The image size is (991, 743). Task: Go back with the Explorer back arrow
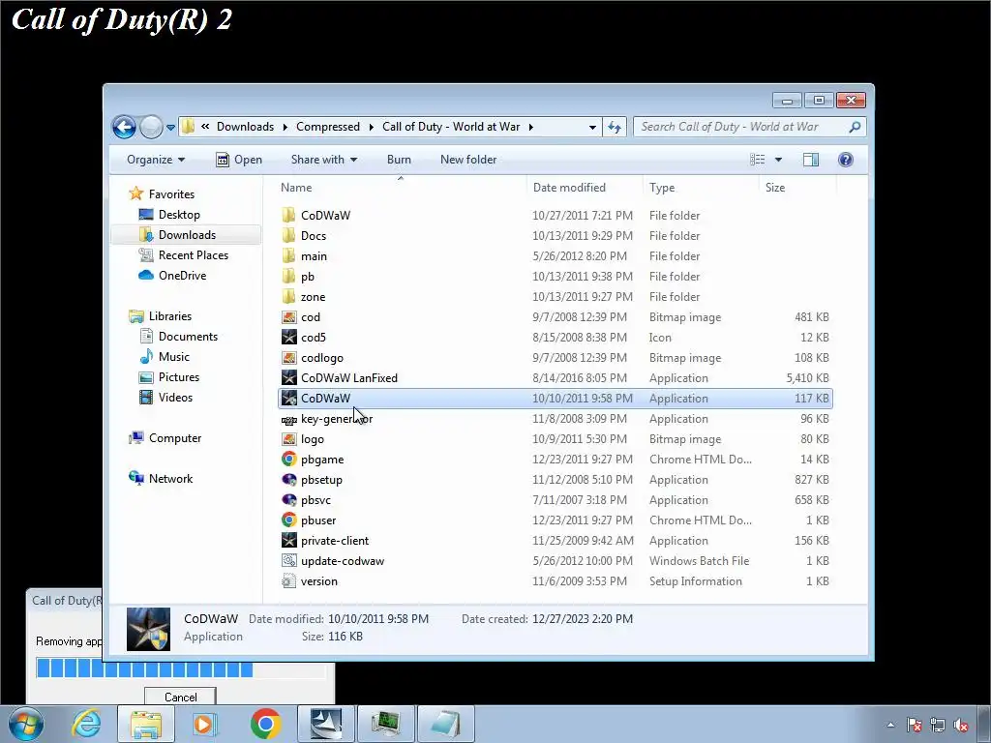(125, 127)
